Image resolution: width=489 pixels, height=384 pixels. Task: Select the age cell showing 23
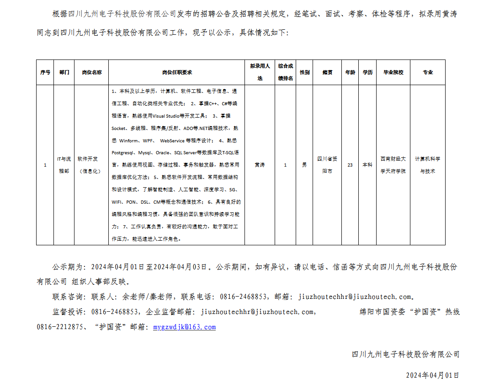(x=350, y=165)
